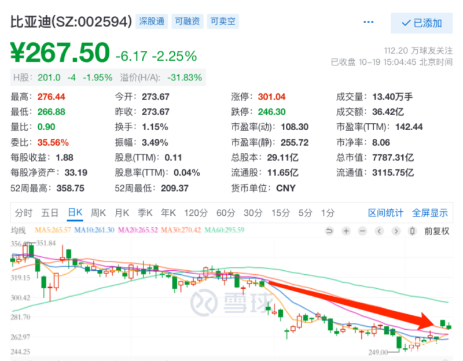Viewport: 463px width, 361px height.
Task: Switch to the 分时 chart tab
Action: pyautogui.click(x=24, y=213)
